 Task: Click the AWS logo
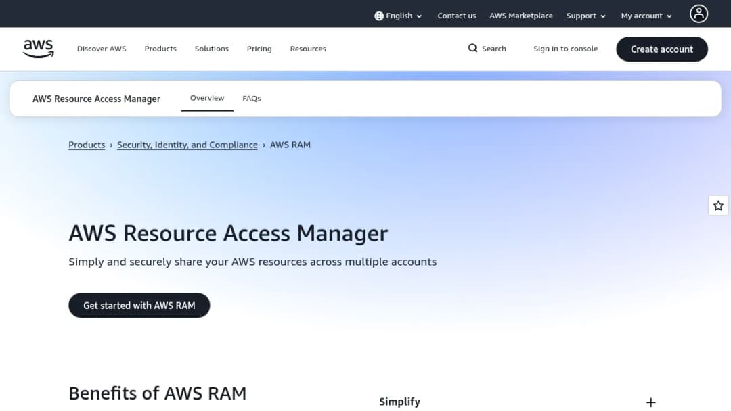38,49
